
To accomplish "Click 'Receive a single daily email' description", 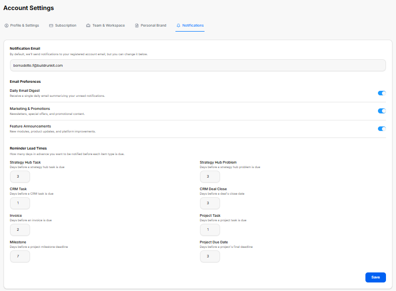I will [x=57, y=96].
